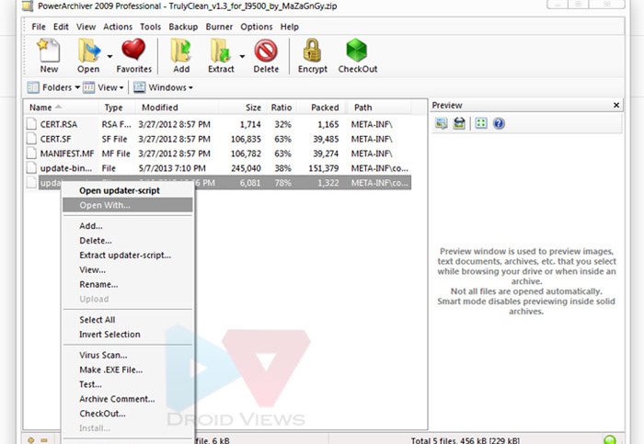Open the Burner menu
The height and width of the screenshot is (444, 644).
[219, 27]
